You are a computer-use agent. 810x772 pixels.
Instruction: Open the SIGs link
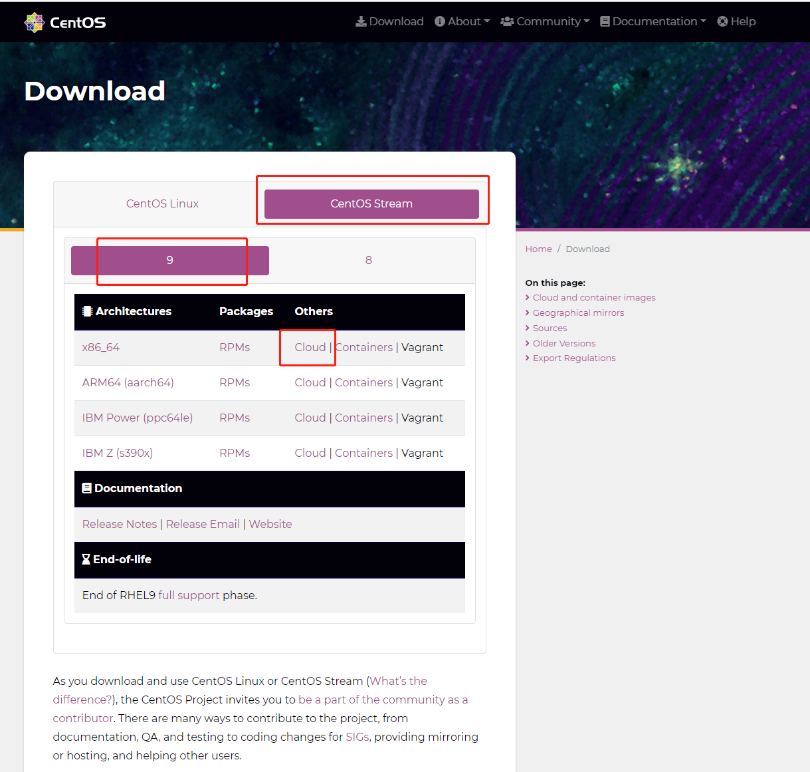(357, 737)
